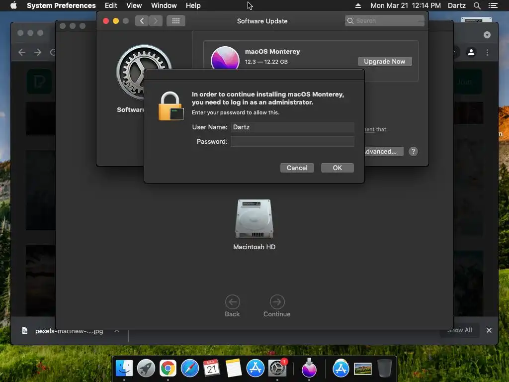The image size is (509, 382).
Task: Open Install macOS Monterey in Dock
Action: 309,368
